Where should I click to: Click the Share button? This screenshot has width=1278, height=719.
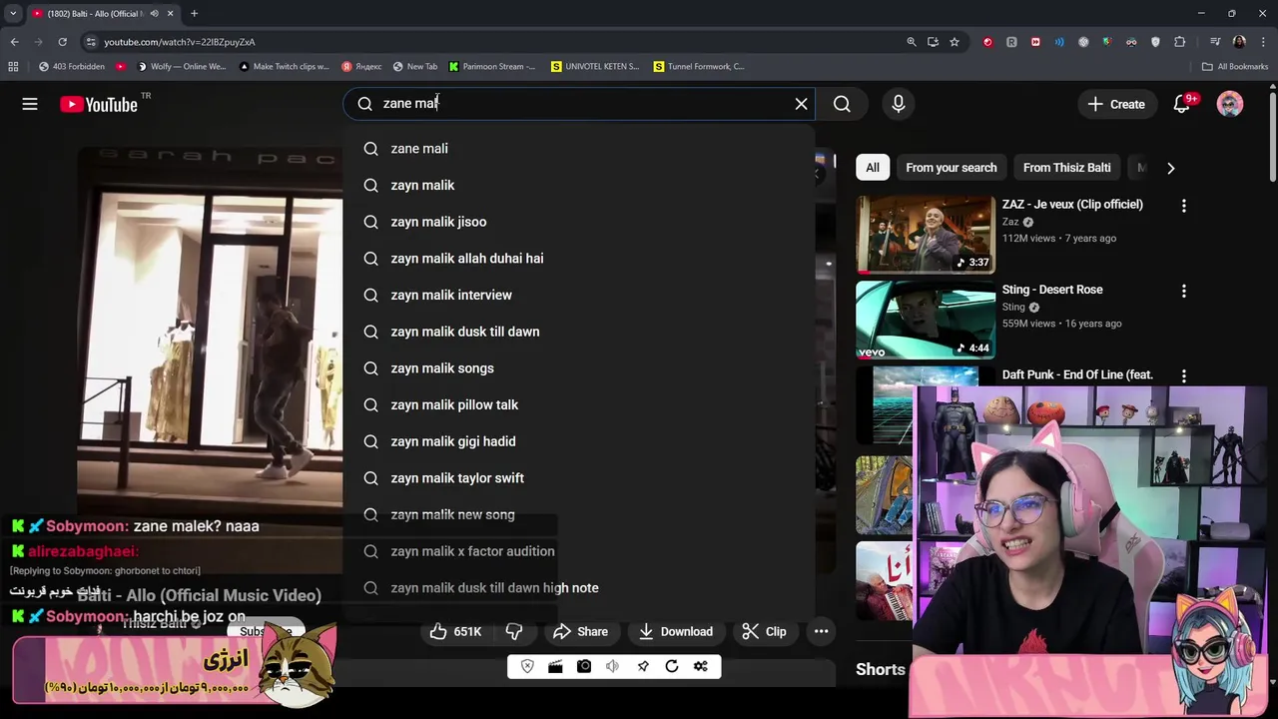click(x=580, y=631)
